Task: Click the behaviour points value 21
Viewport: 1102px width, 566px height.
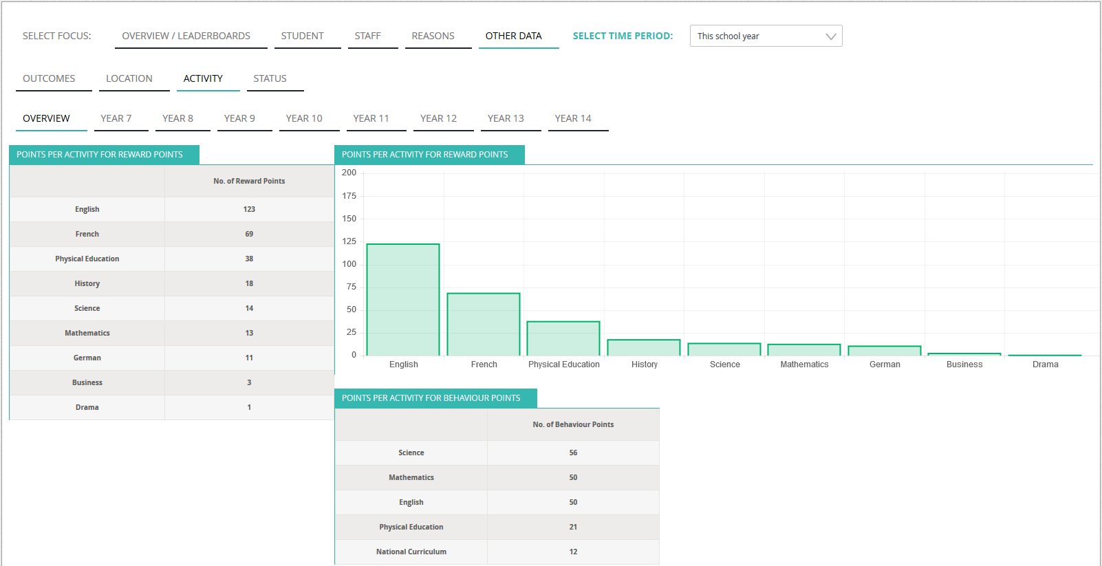Action: [x=573, y=527]
